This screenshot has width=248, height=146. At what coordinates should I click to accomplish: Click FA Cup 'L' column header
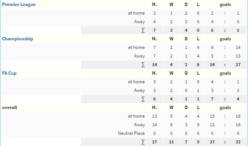[x=198, y=73]
